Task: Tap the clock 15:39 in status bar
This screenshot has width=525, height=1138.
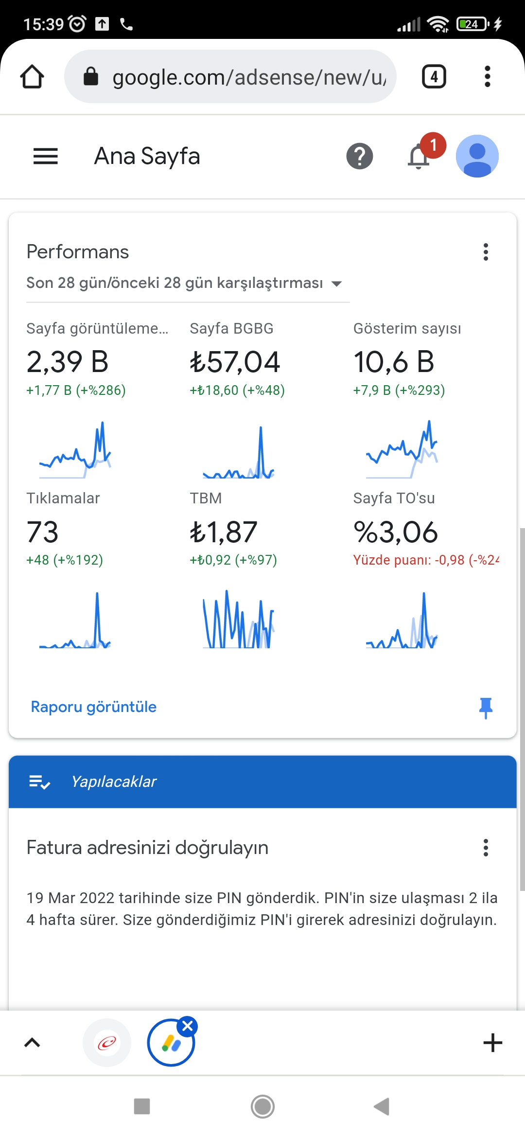Action: click(43, 24)
